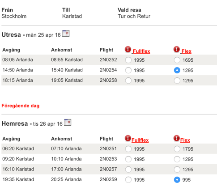This screenshot has height=191, width=217.
Task: Select Fullflex 1995 for flight 2N0254
Action: pos(128,70)
